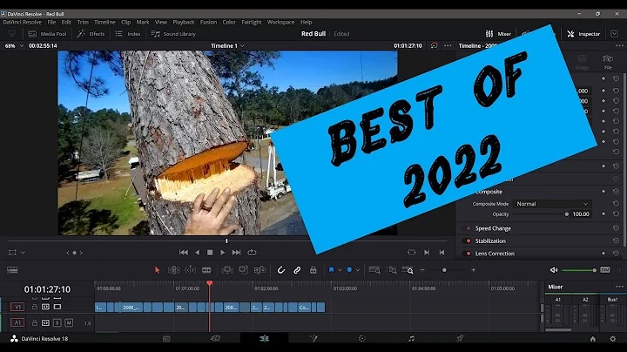Click the blue marker icon
Viewport: 627px width, 352px height.
[x=349, y=270]
